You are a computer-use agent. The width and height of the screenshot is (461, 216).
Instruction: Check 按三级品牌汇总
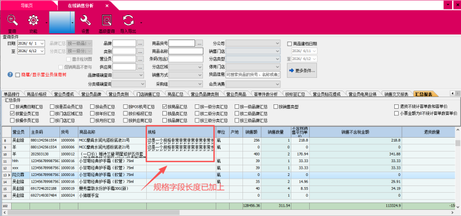click(237, 120)
